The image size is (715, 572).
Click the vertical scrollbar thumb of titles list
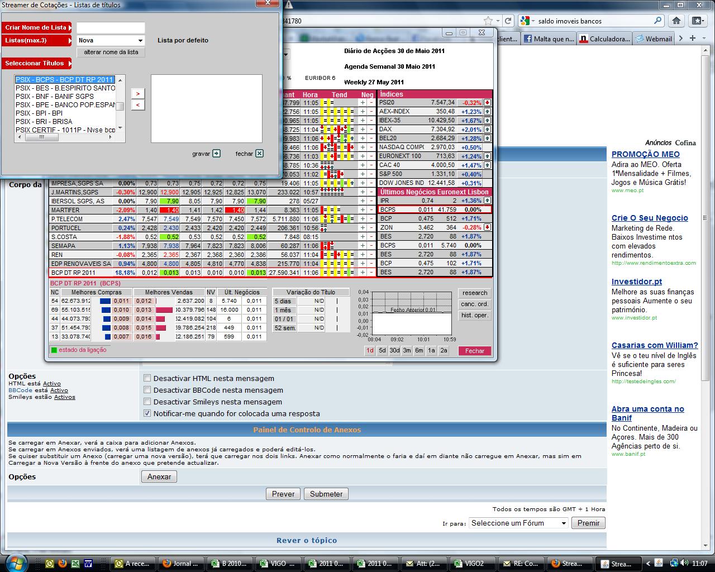tap(120, 106)
